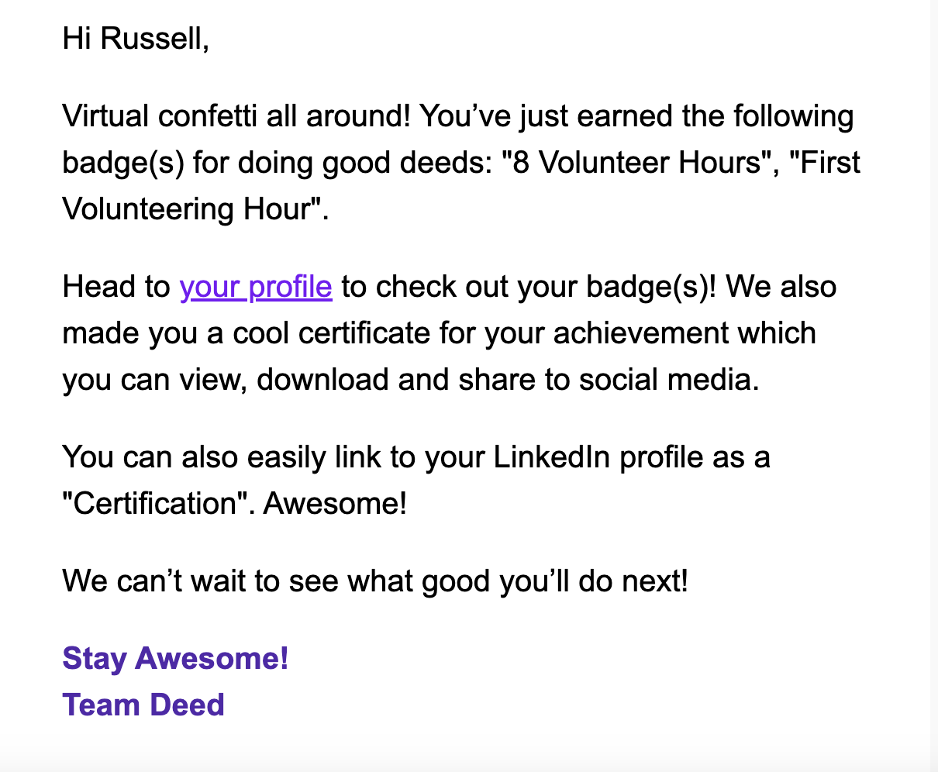This screenshot has height=772, width=938.
Task: Click the "Hi Russell," greeting line
Action: (136, 38)
